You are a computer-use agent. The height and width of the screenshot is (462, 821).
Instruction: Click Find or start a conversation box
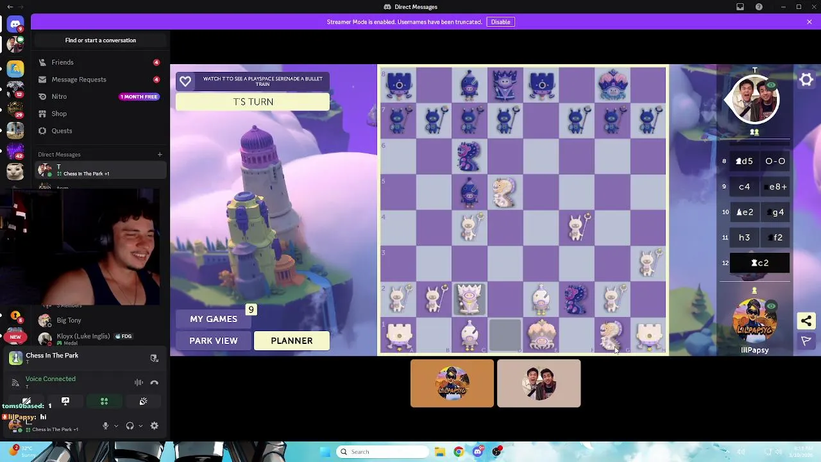coord(101,40)
